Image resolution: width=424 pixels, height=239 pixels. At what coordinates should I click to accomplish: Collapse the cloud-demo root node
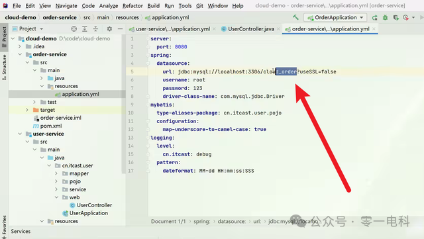[13, 38]
